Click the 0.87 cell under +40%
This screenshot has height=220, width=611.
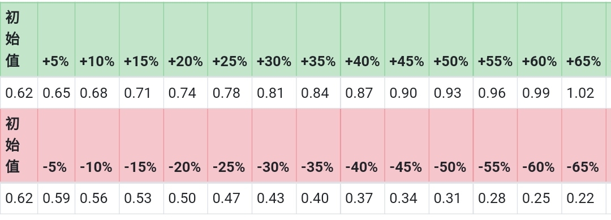pyautogui.click(x=363, y=93)
